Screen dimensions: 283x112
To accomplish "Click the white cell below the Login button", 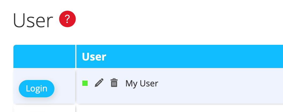I will click(44, 109).
